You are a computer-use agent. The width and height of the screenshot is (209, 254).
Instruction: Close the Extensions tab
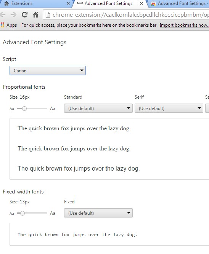coord(68,3)
